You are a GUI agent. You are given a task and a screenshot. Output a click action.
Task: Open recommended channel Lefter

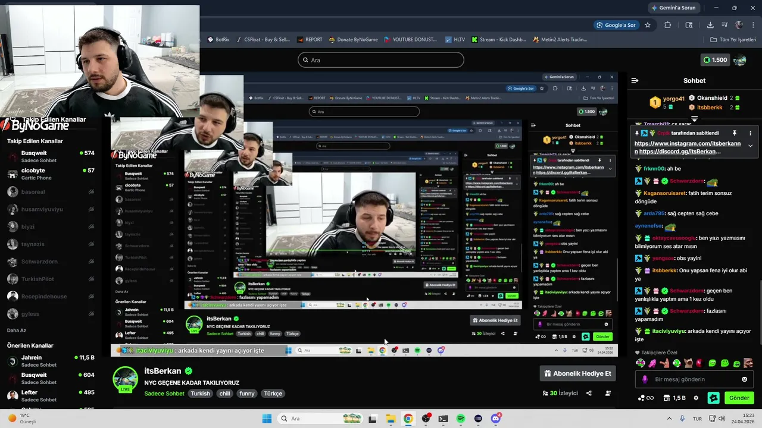click(51, 395)
